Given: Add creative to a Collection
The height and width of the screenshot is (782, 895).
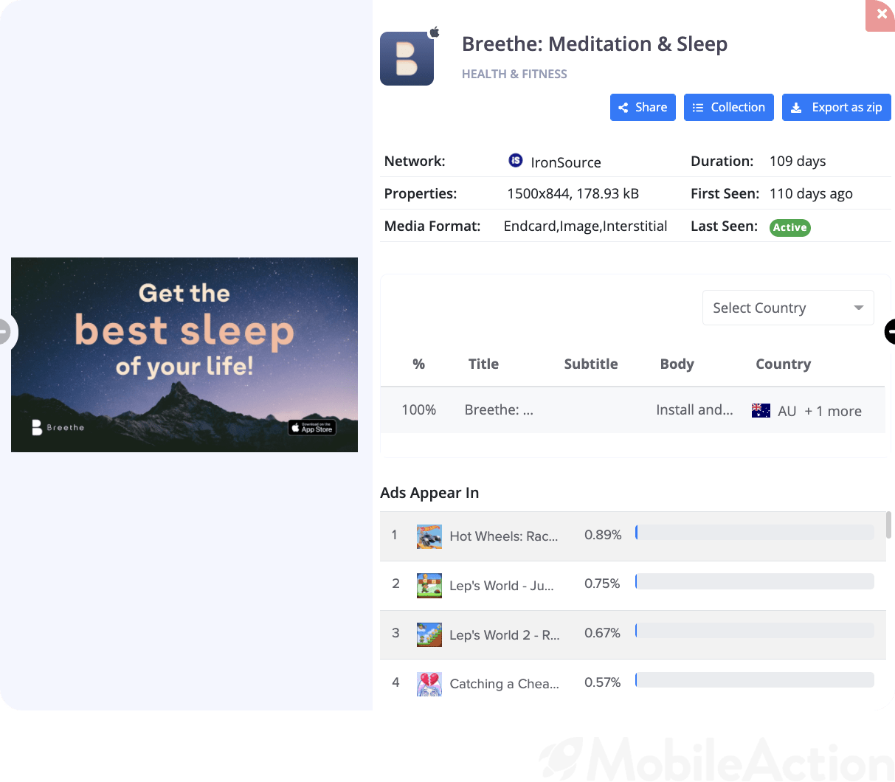Looking at the screenshot, I should click(x=729, y=107).
